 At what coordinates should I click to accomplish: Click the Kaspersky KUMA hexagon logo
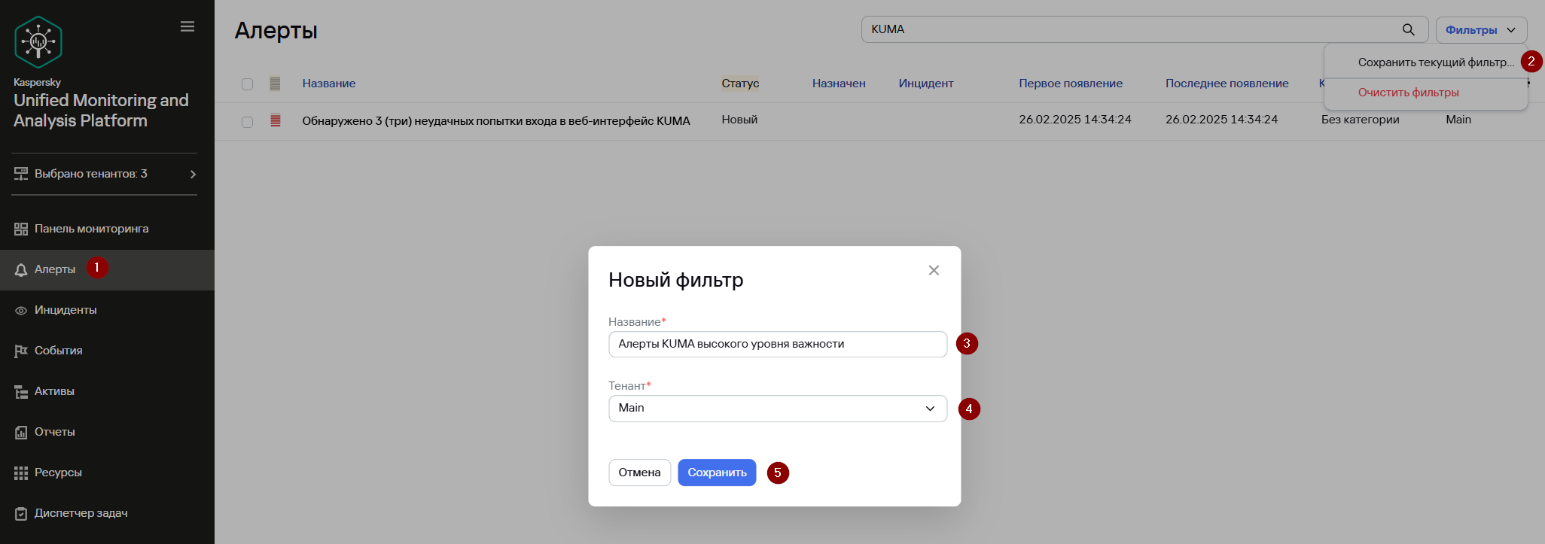tap(38, 42)
